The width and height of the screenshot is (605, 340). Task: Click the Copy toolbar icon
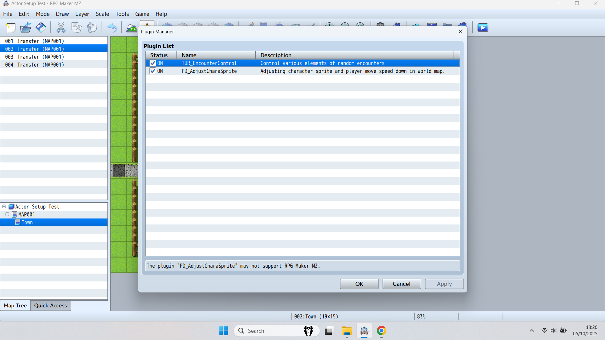(76, 28)
